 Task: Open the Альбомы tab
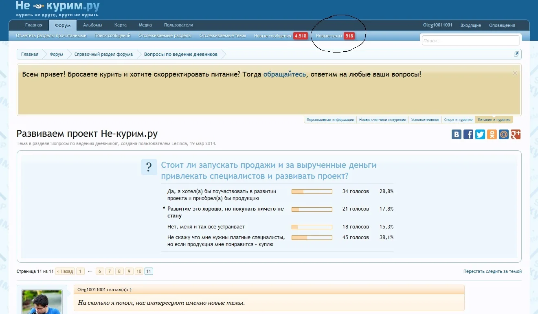point(92,25)
